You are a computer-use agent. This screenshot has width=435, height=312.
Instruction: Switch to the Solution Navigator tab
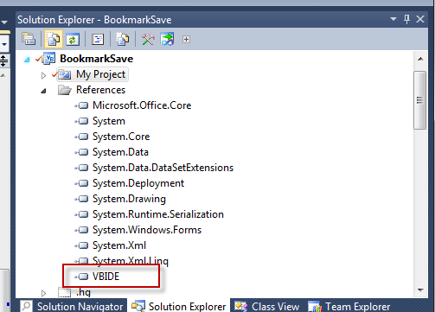(73, 306)
